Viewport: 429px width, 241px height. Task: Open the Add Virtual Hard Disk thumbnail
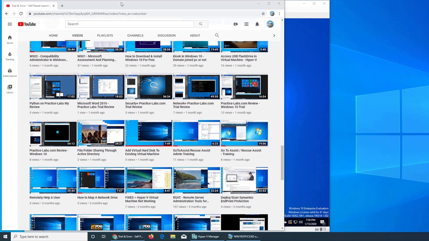click(149, 133)
